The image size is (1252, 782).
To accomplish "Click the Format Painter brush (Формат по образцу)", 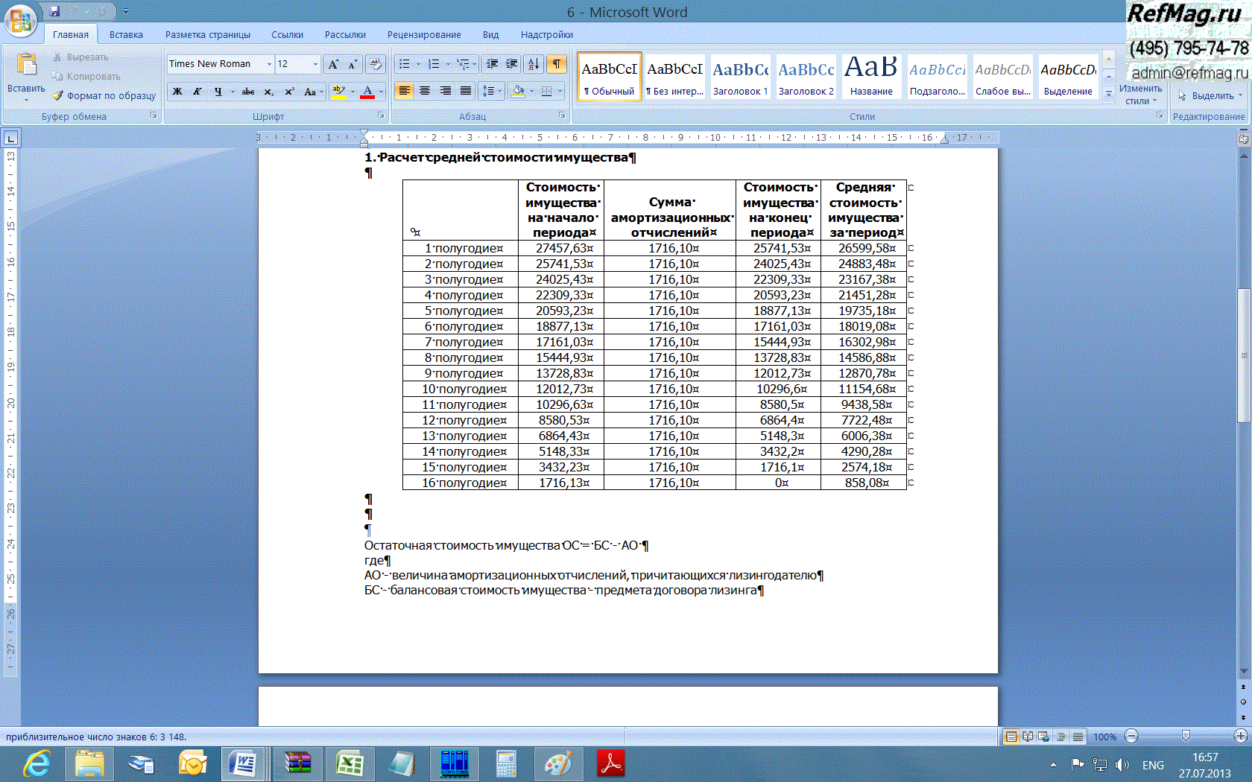I will pos(104,95).
